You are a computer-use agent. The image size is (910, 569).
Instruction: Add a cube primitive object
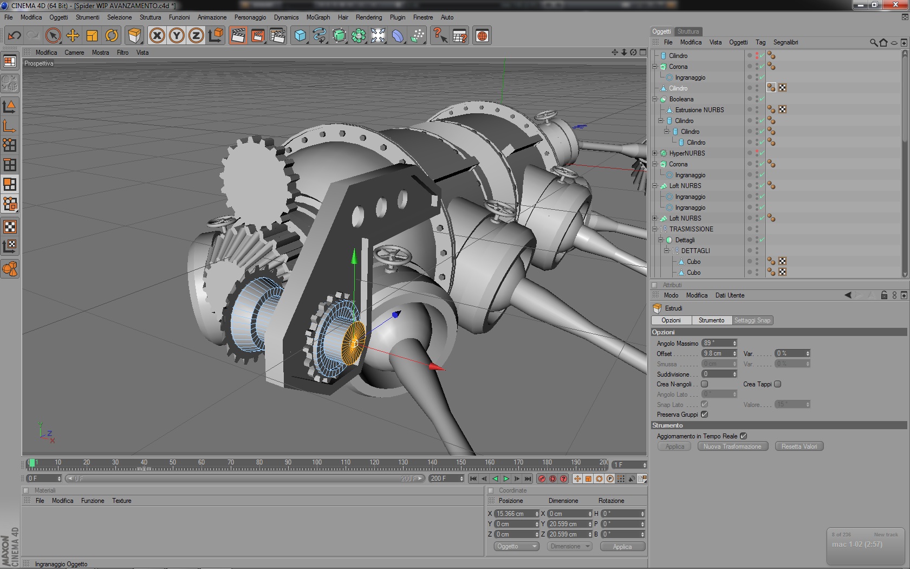[300, 36]
